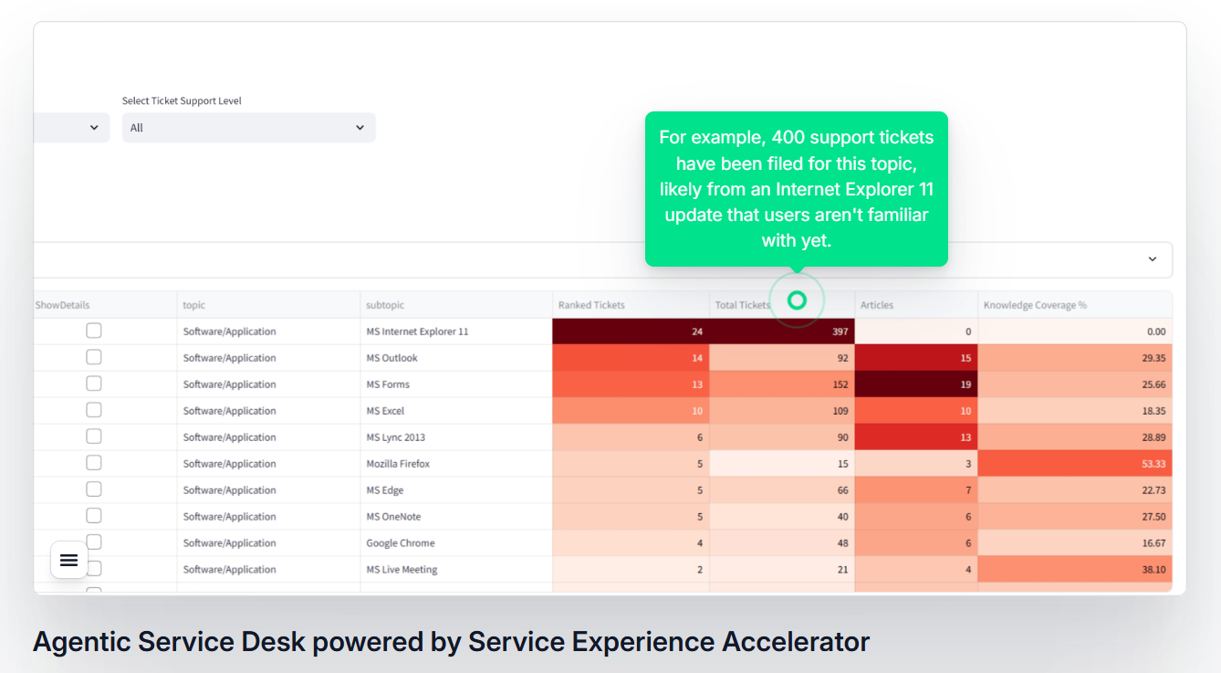1221x673 pixels.
Task: Open the hamburger menu button
Action: 68,560
